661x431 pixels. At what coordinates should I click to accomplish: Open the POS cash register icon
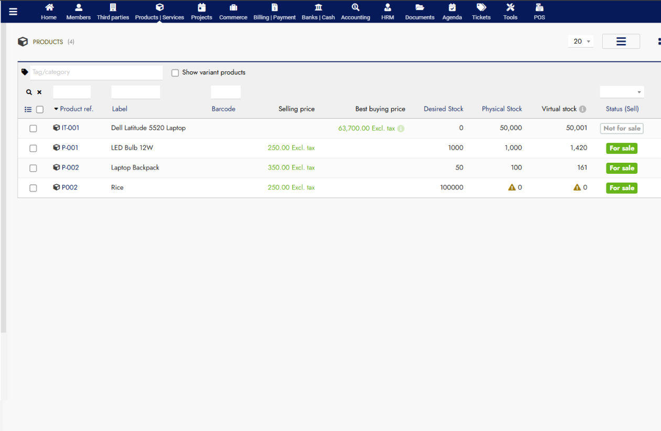(x=539, y=7)
